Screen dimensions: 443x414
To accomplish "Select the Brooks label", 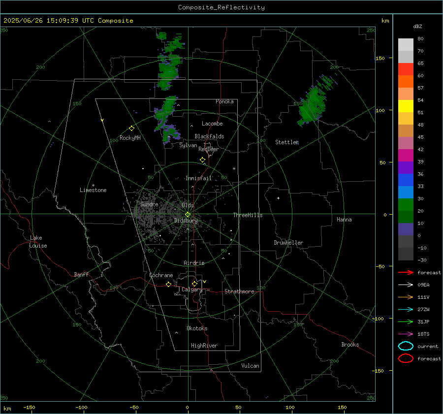I will coord(350,345).
